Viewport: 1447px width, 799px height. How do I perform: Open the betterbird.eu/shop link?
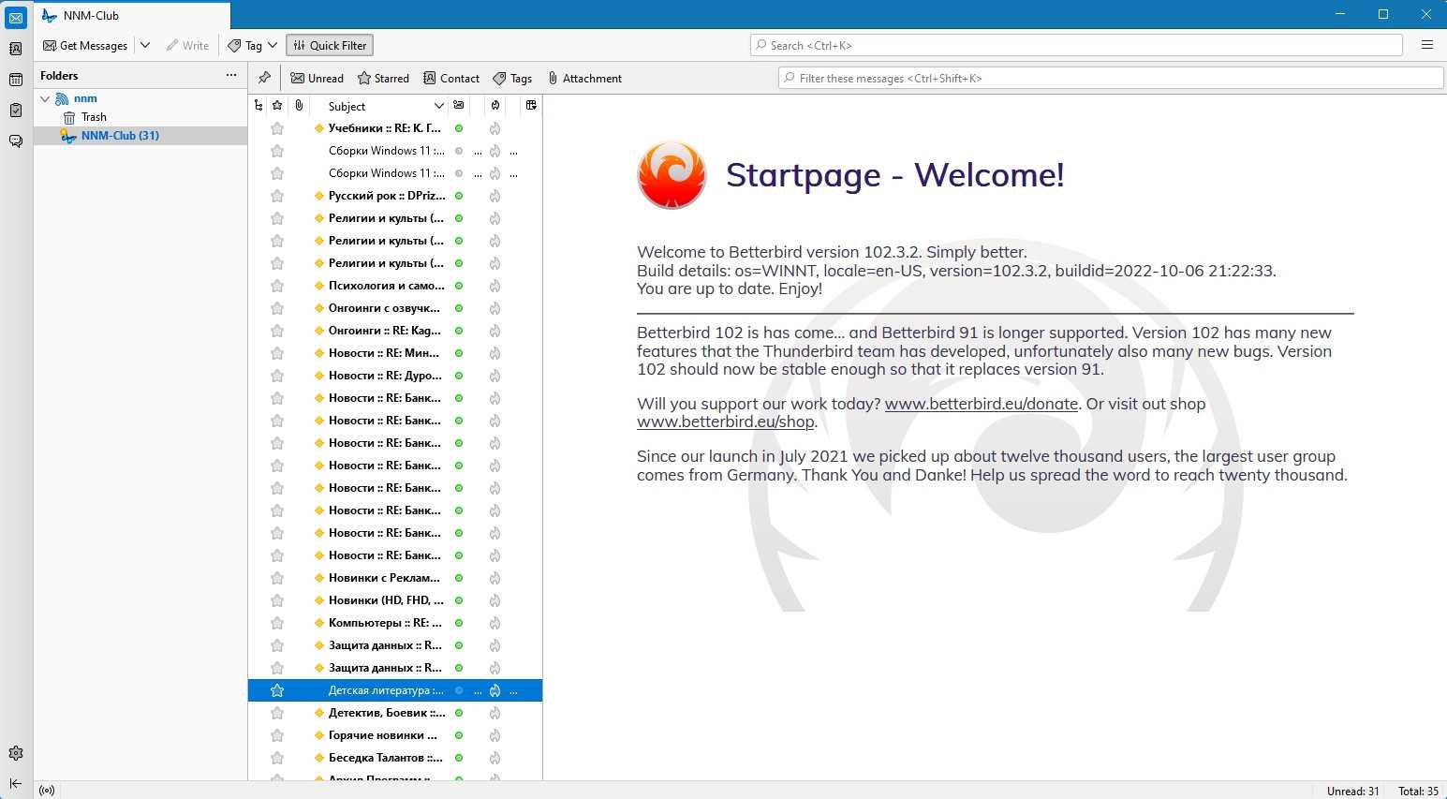click(725, 422)
